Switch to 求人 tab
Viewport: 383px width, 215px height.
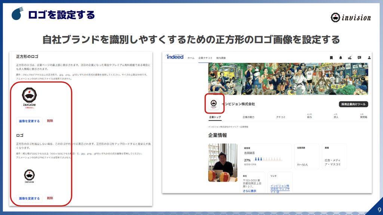336,116
